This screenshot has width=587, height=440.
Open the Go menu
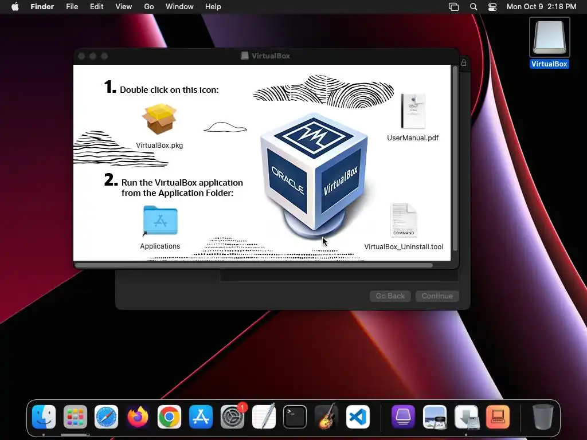[149, 7]
